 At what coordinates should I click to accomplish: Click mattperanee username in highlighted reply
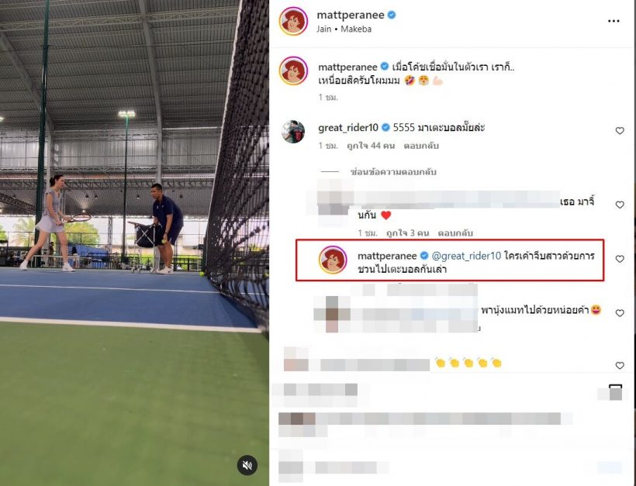(387, 256)
